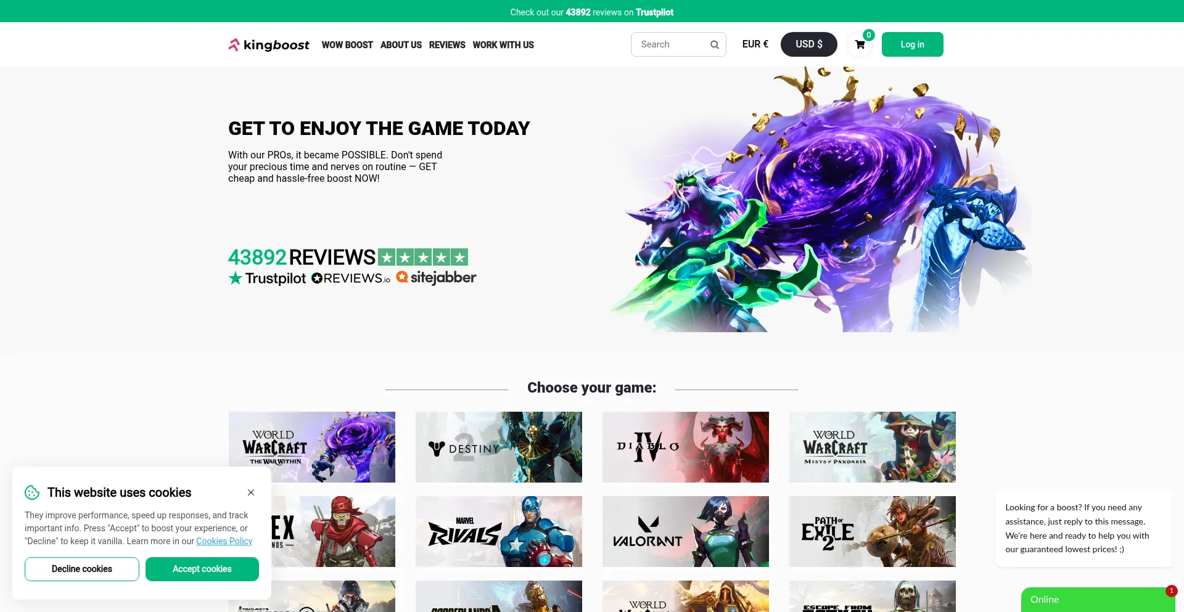Open the REVIEWS menu item
The image size is (1184, 612).
(447, 45)
